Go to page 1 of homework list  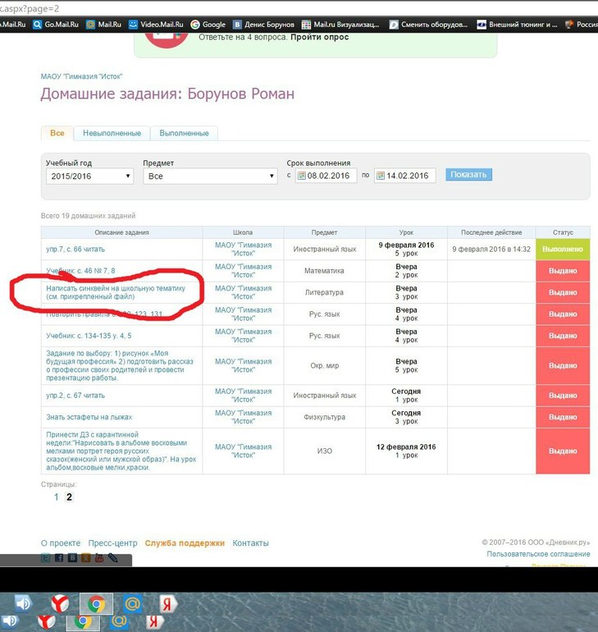coord(57,497)
